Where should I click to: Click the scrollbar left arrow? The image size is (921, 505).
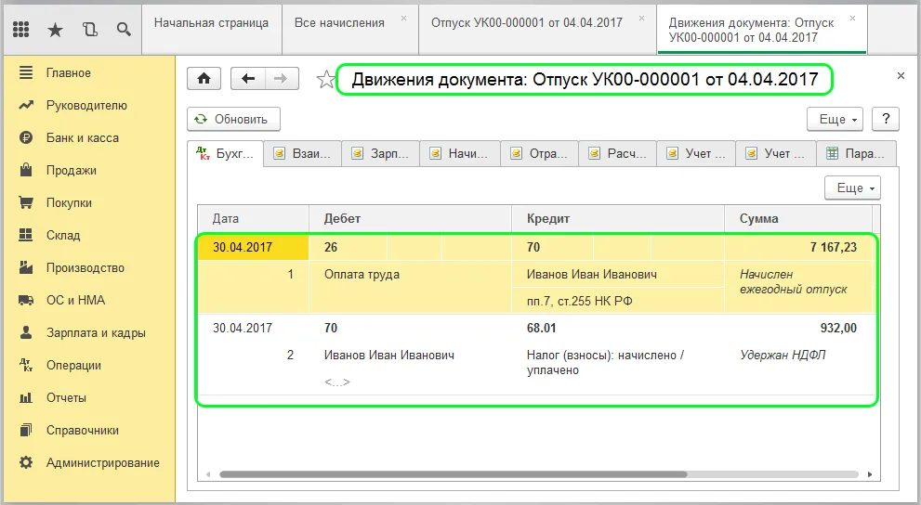coord(208,474)
